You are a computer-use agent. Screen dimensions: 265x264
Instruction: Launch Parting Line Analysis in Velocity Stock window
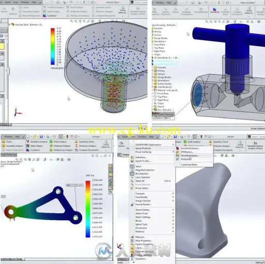pyautogui.click(x=78, y=15)
